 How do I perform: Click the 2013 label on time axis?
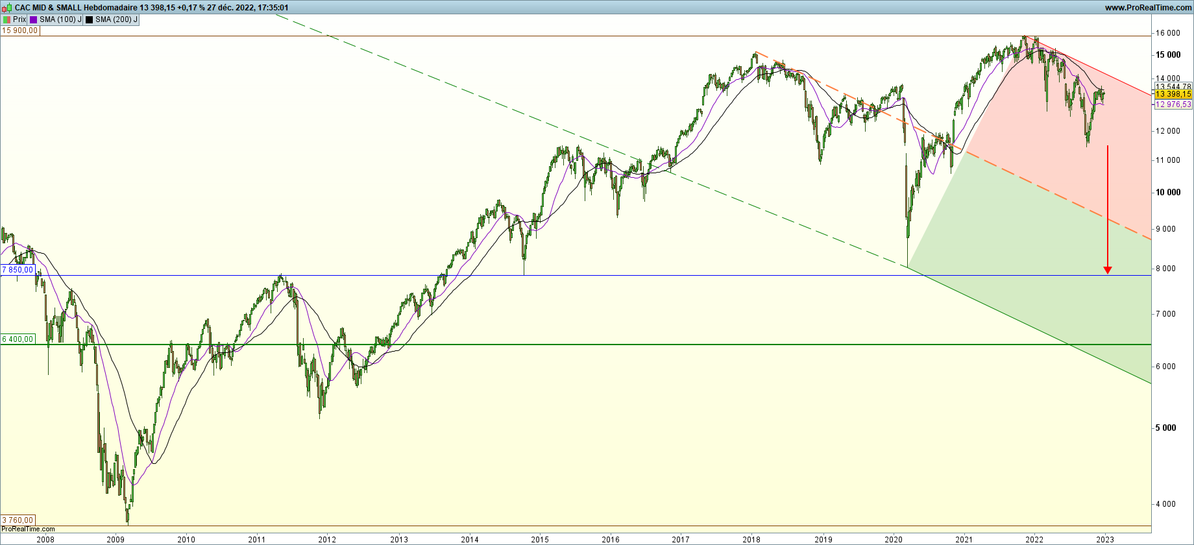[x=399, y=539]
